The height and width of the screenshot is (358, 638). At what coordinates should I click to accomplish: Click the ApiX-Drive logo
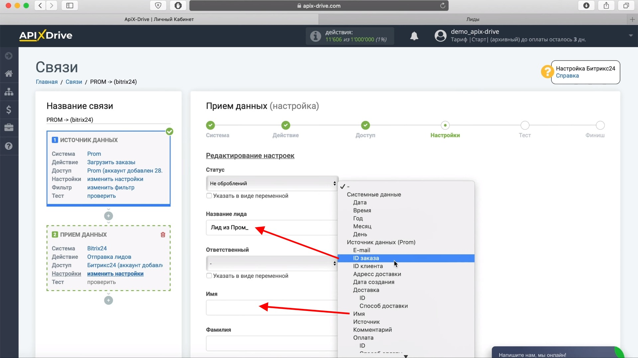click(46, 35)
